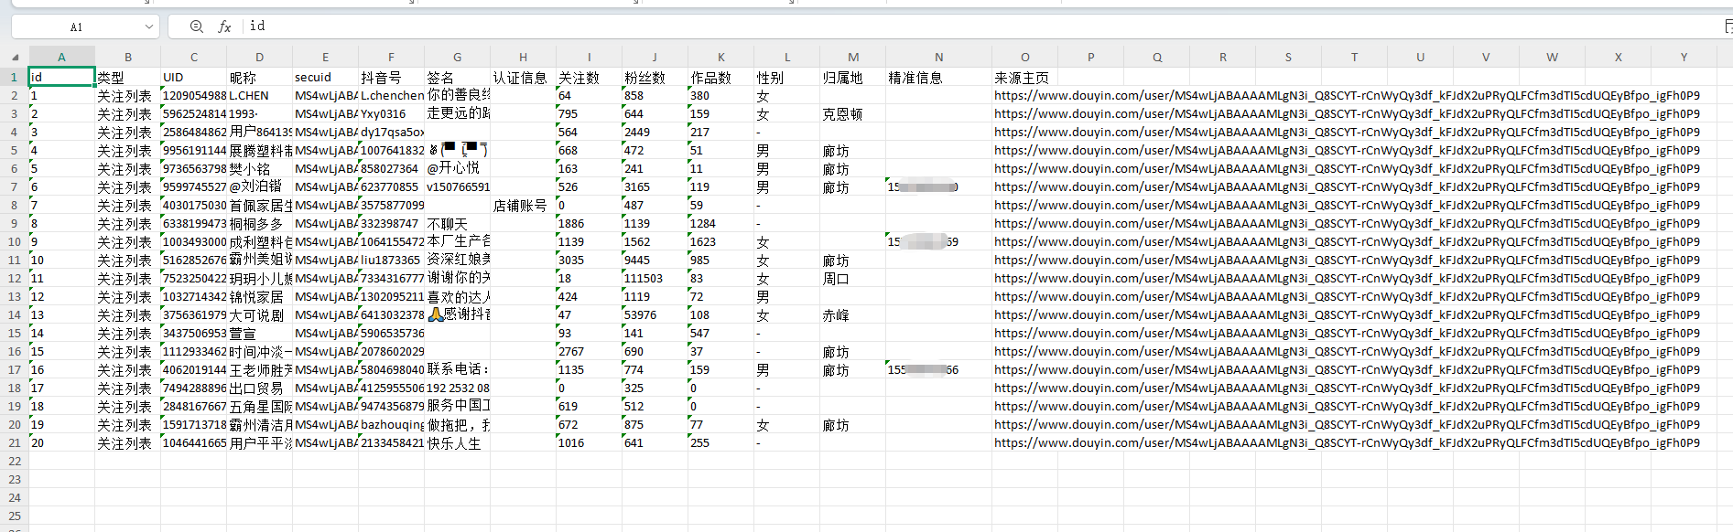Click the formula bar text containing id
1733x532 pixels.
pyautogui.click(x=258, y=27)
